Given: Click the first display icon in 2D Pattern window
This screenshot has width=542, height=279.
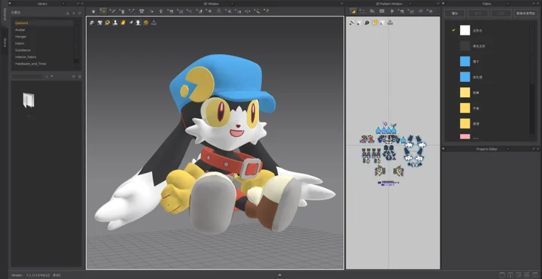Looking at the screenshot, I should 352,23.
